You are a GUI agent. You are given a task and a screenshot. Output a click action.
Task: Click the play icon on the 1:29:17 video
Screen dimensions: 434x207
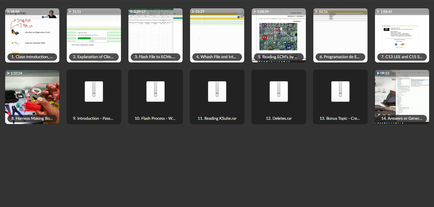tap(131, 12)
